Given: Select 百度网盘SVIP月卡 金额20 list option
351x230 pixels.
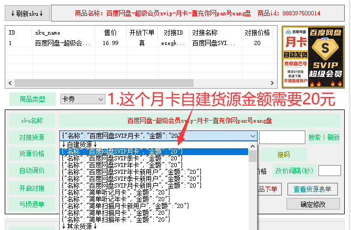Looking at the screenshot, I should [x=154, y=151].
